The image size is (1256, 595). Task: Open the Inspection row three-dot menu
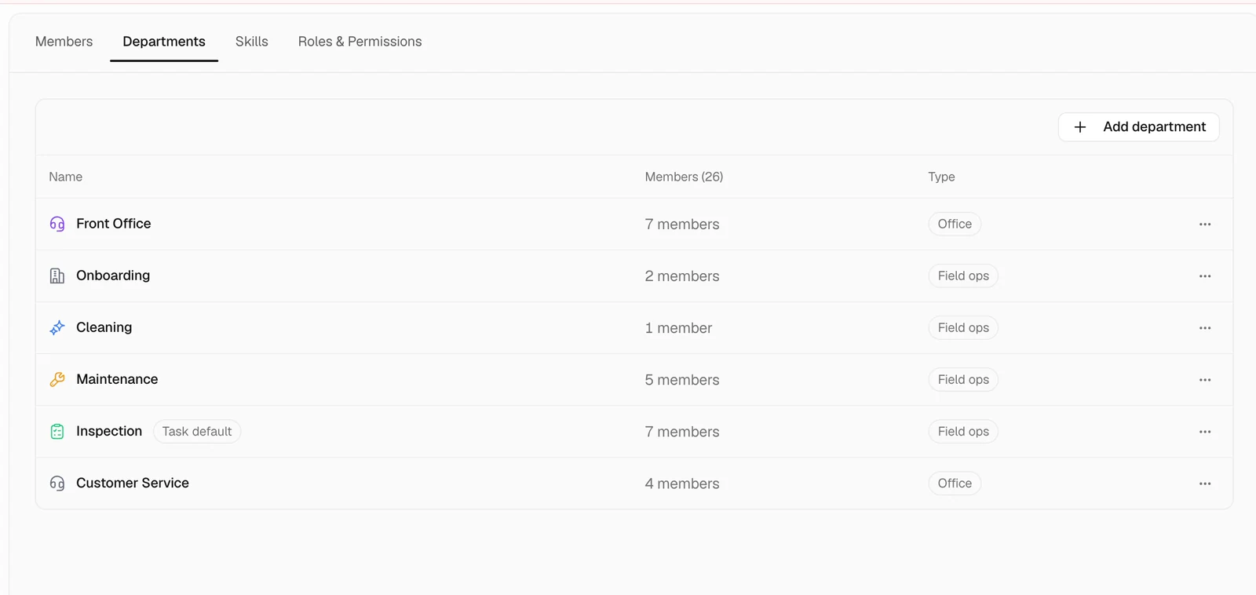pyautogui.click(x=1205, y=432)
